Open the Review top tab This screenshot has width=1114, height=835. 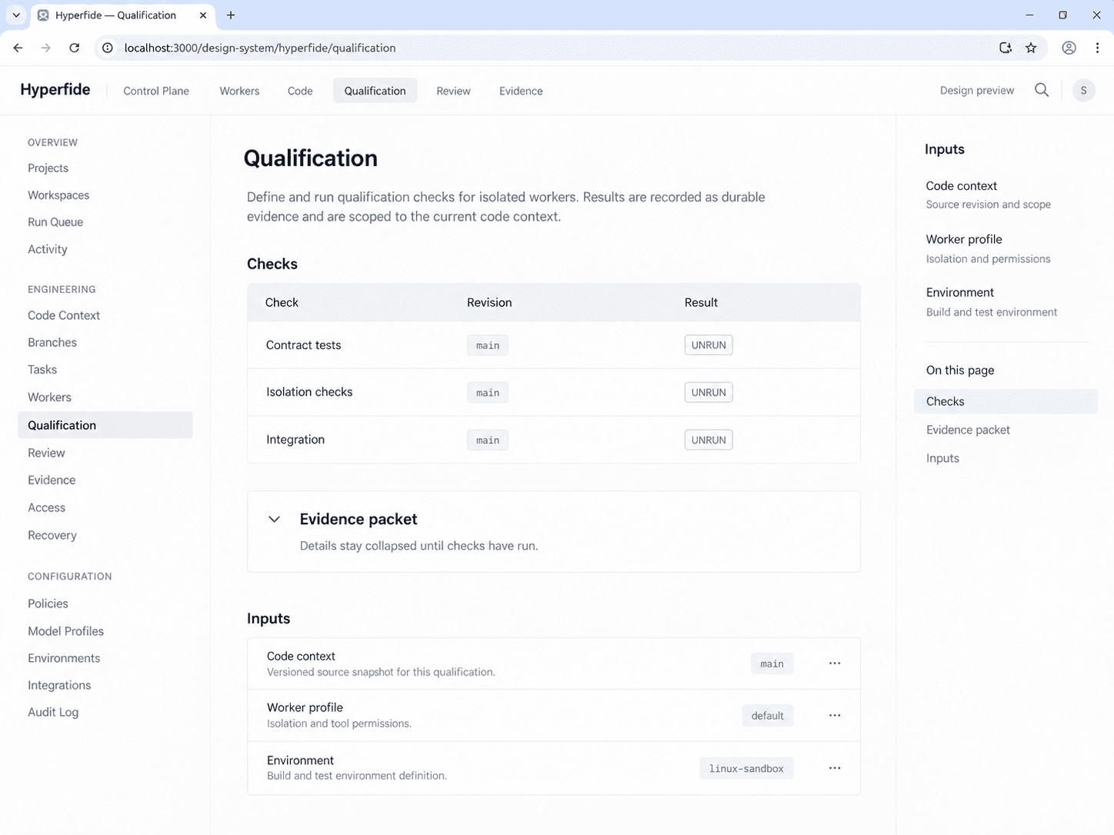click(x=453, y=91)
